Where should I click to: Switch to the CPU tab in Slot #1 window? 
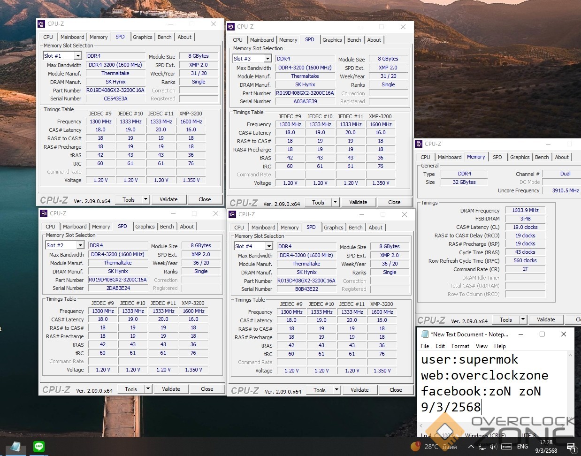[x=48, y=37]
